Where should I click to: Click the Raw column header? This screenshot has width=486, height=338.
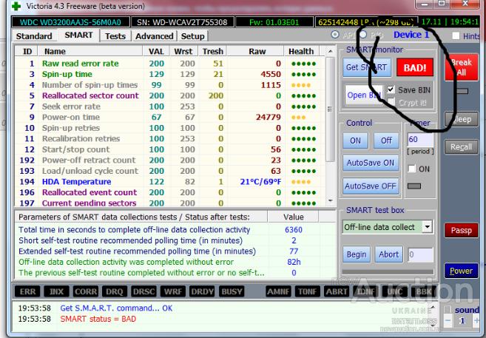tap(257, 51)
